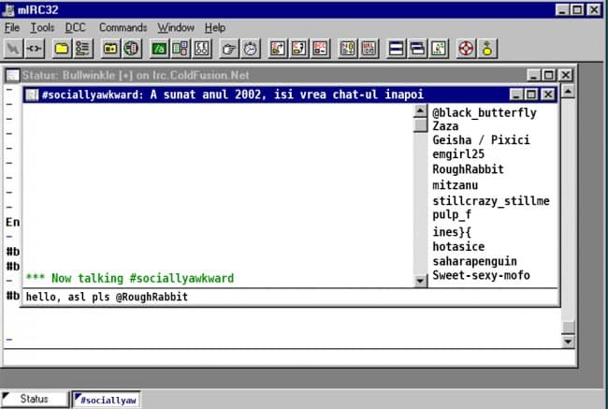
Task: Open the list-style general options icon
Action: coord(82,49)
